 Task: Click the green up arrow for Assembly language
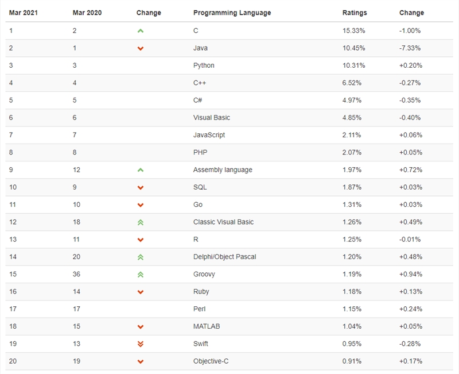coord(141,170)
